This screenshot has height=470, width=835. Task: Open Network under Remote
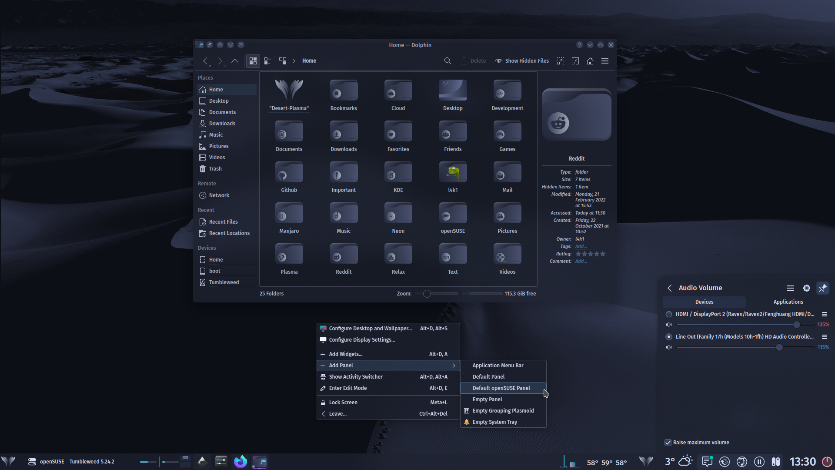tap(227, 195)
